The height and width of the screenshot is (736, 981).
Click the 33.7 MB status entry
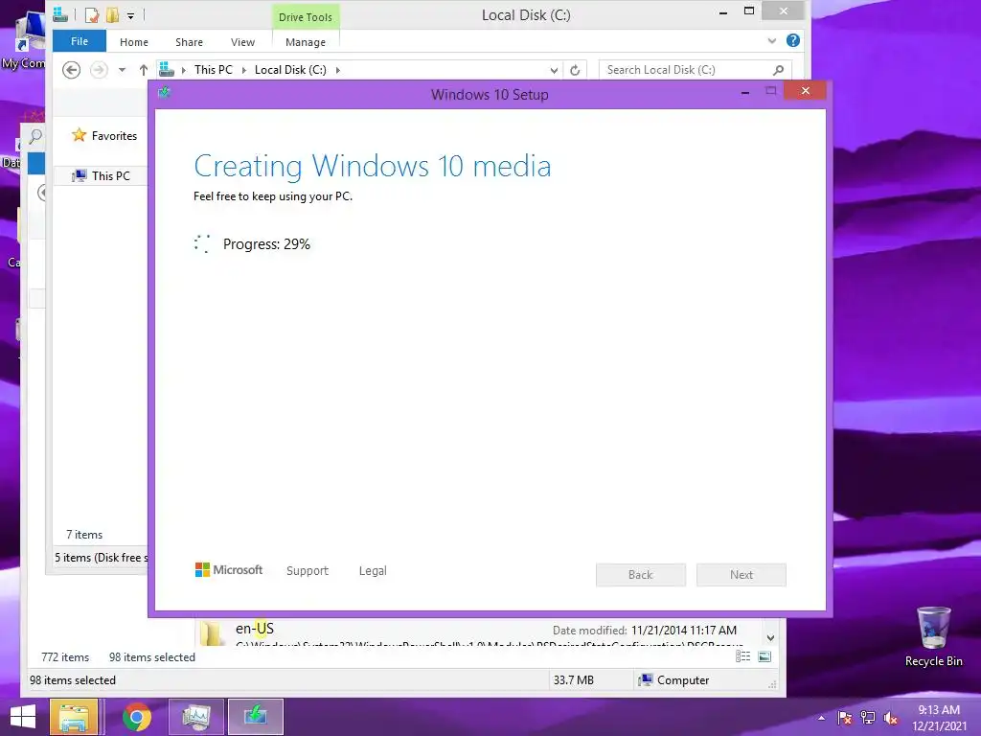(x=573, y=680)
